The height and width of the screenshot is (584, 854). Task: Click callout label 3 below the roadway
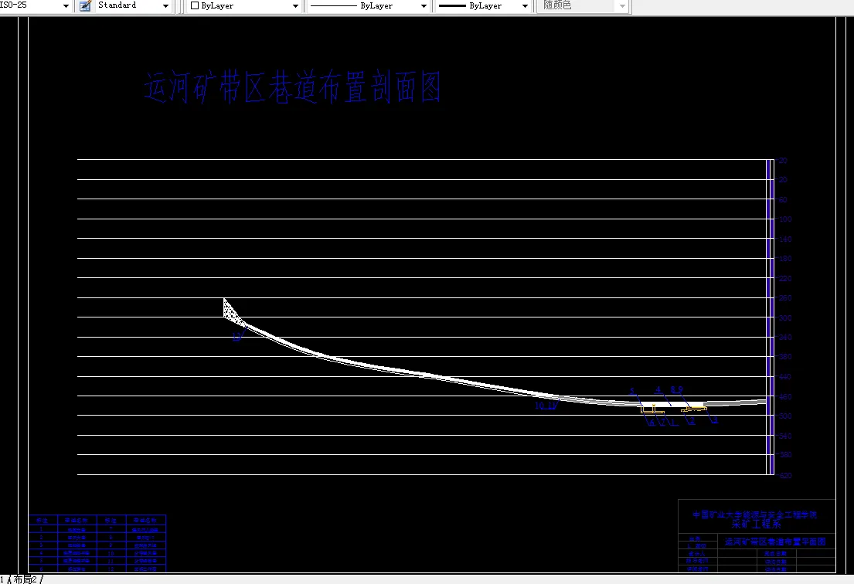click(715, 420)
